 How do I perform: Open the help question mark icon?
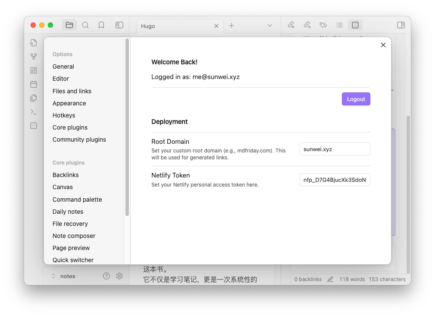tap(106, 276)
